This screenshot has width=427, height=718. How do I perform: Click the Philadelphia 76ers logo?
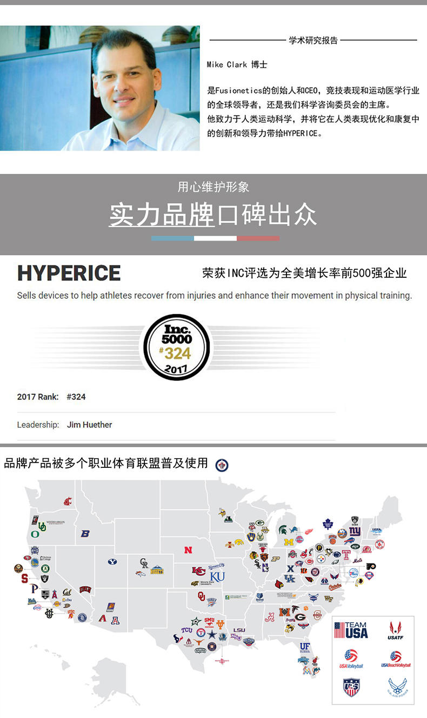click(x=353, y=573)
